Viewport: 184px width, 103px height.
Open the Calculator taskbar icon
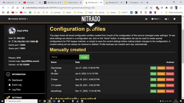click(x=73, y=101)
